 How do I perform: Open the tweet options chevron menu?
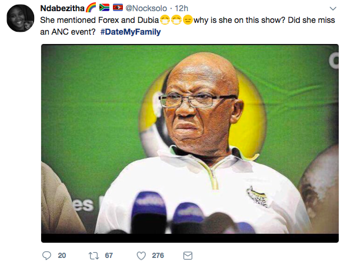click(333, 9)
